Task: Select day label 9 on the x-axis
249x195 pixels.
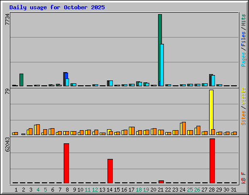Action: 74,190
